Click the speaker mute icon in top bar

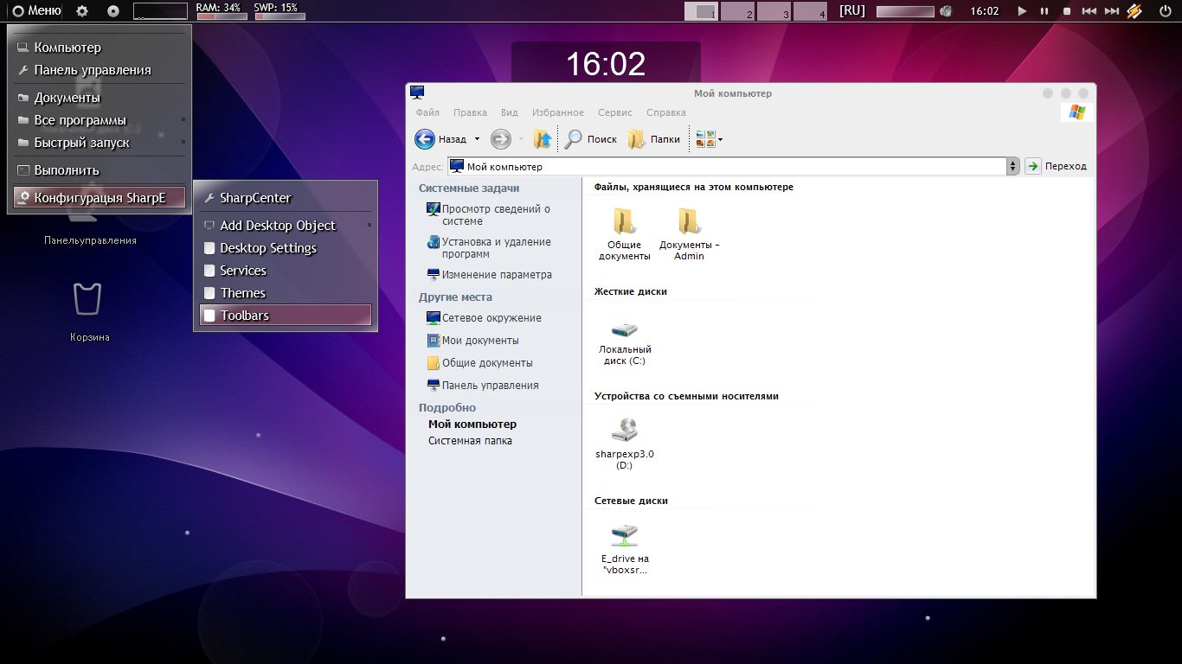coord(946,11)
